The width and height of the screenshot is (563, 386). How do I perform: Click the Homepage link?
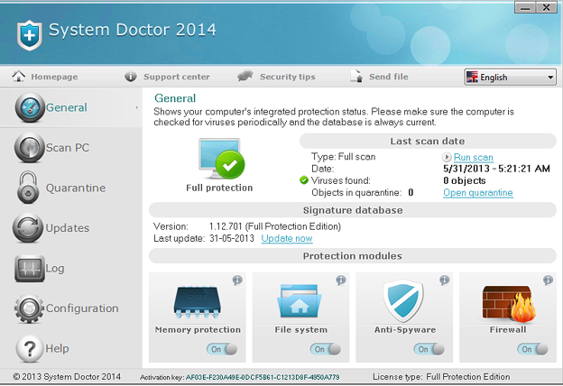click(x=54, y=77)
